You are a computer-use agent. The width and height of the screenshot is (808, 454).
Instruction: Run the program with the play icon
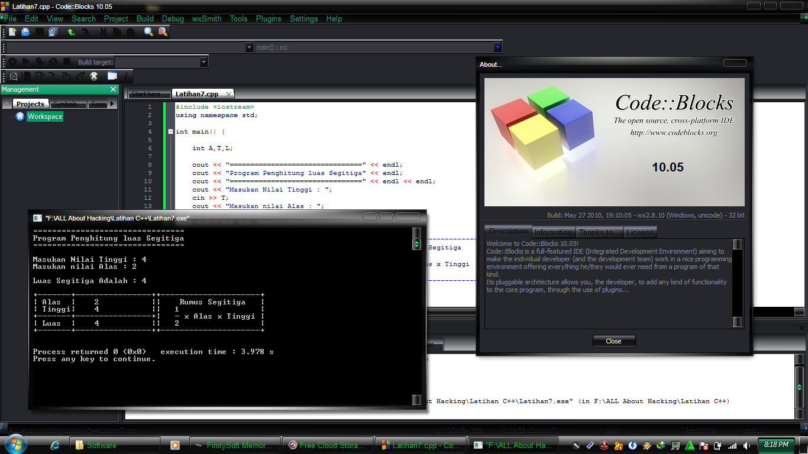point(26,61)
